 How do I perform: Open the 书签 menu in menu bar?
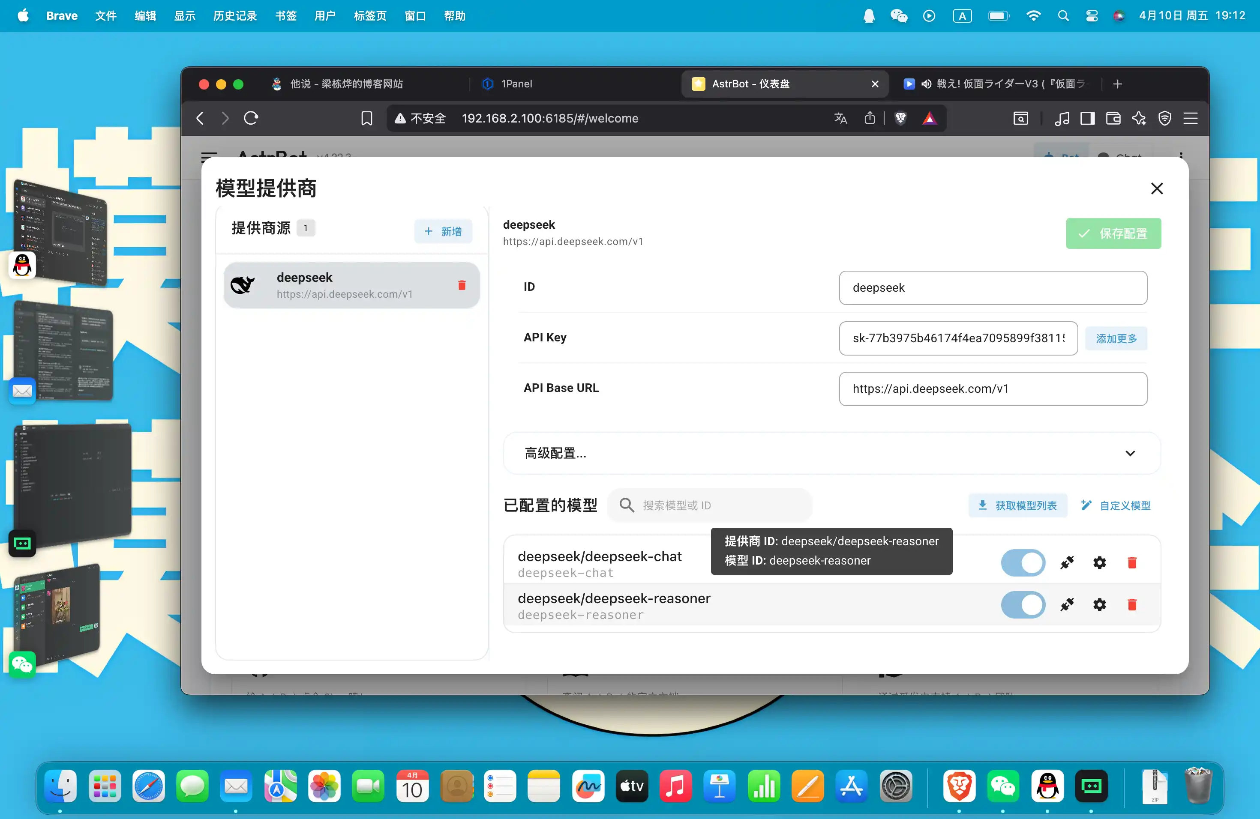[x=285, y=16]
